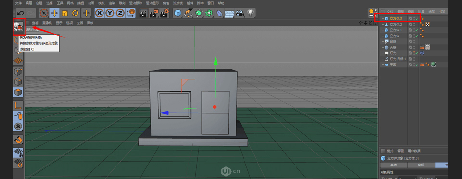Open viewport 显示 menu
This screenshot has height=179, width=462.
tap(59, 23)
